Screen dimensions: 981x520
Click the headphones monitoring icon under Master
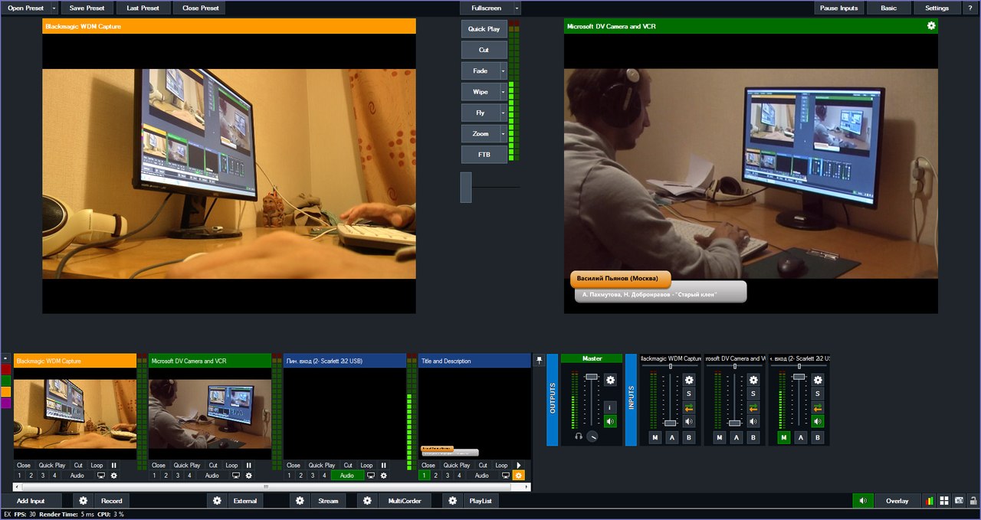coord(579,436)
